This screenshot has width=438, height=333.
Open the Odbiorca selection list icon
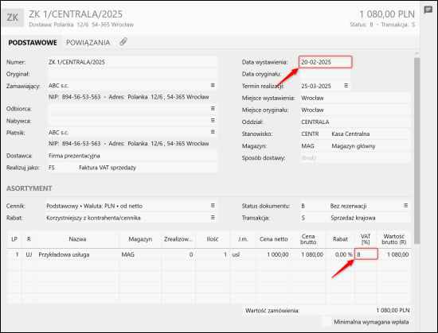pos(213,108)
